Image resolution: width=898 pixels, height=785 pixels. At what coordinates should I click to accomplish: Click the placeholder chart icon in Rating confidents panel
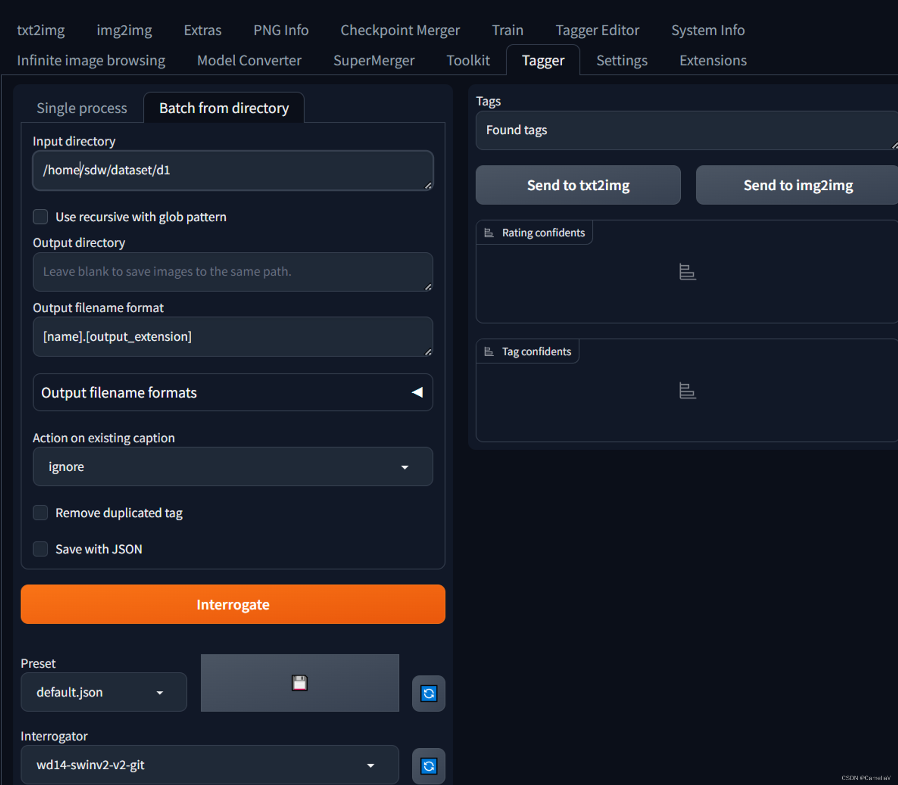[687, 272]
